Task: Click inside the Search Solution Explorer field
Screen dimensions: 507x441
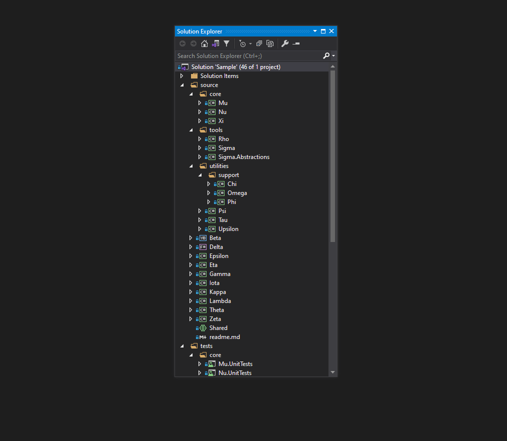Action: (240, 55)
